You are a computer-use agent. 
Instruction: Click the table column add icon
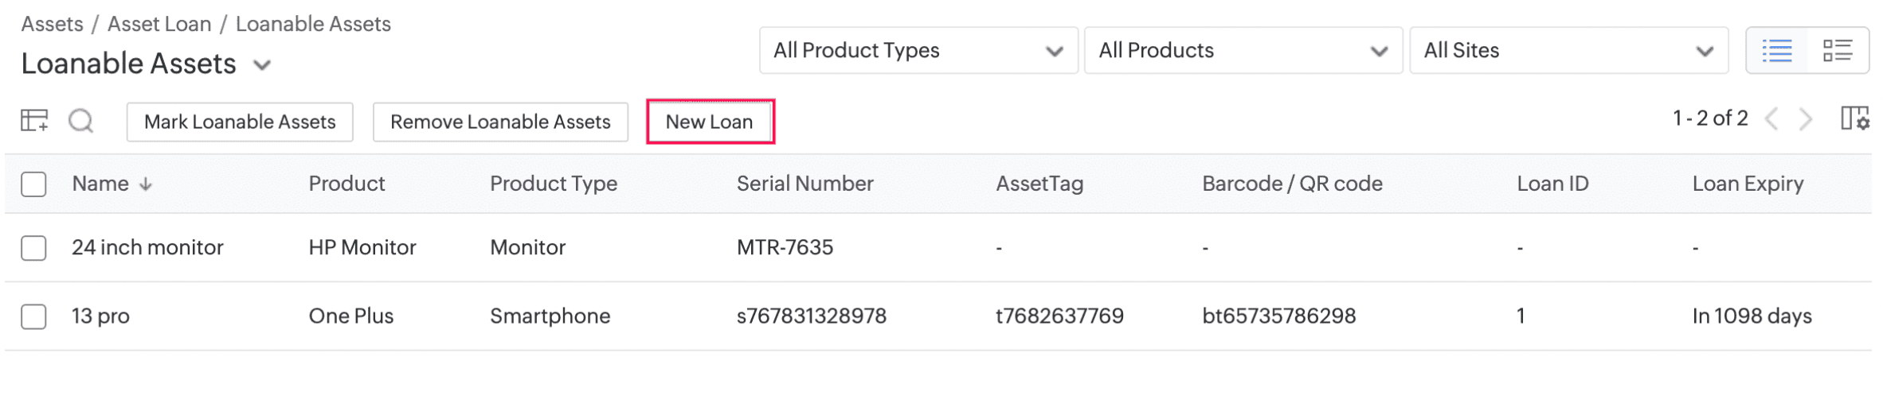coord(34,121)
